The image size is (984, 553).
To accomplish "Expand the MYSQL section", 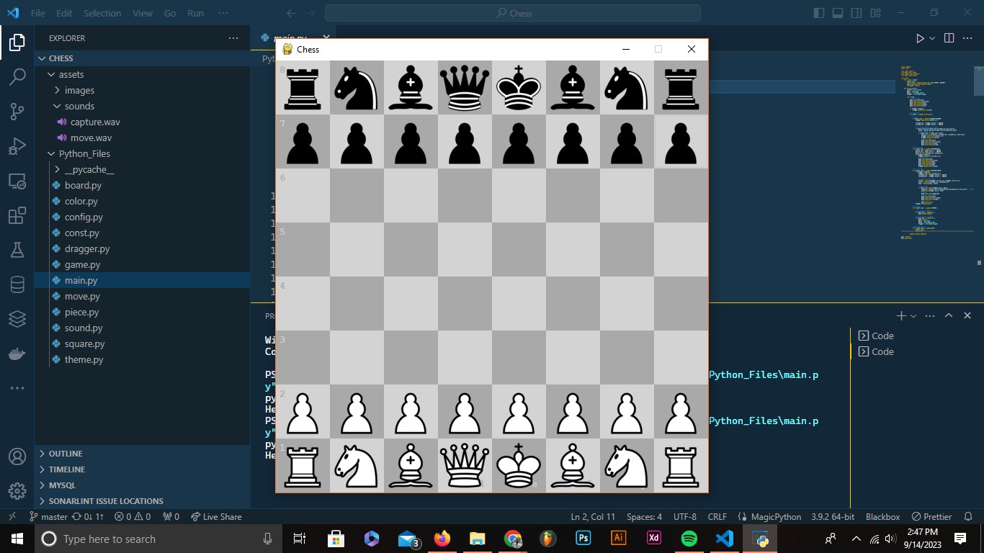I will pos(143,485).
